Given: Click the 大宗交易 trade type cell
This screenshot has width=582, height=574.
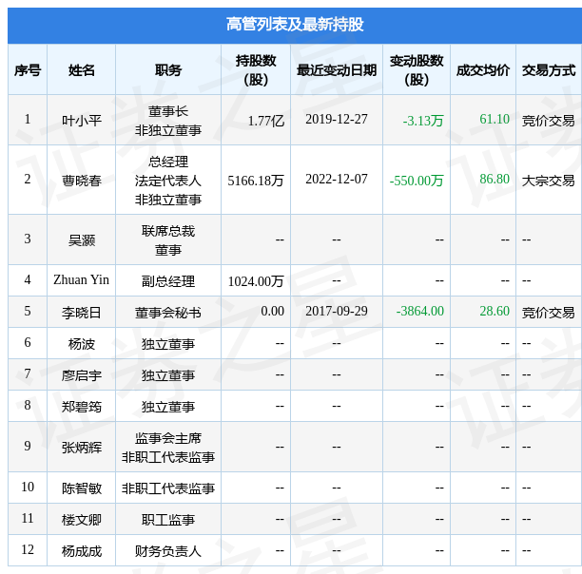Looking at the screenshot, I should point(548,181).
